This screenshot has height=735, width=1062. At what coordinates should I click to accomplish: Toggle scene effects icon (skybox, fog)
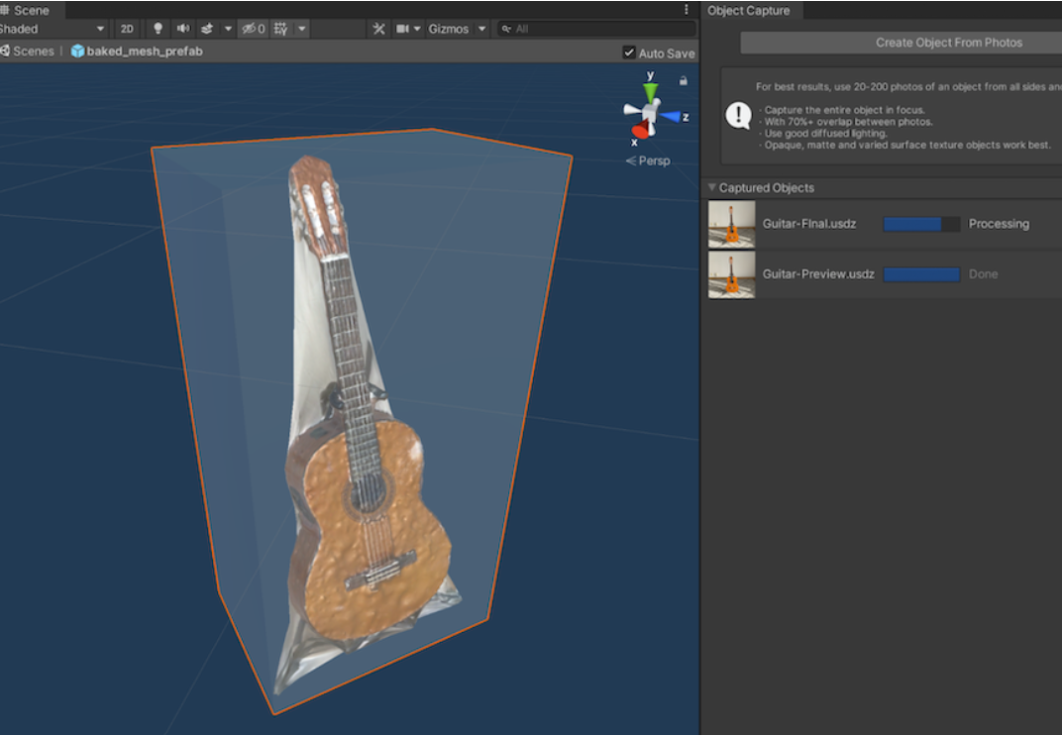point(207,29)
